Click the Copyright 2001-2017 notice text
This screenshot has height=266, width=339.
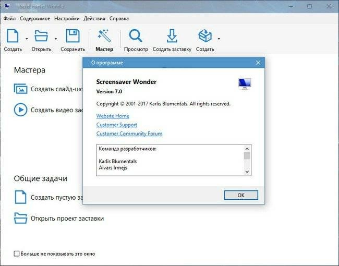click(163, 104)
